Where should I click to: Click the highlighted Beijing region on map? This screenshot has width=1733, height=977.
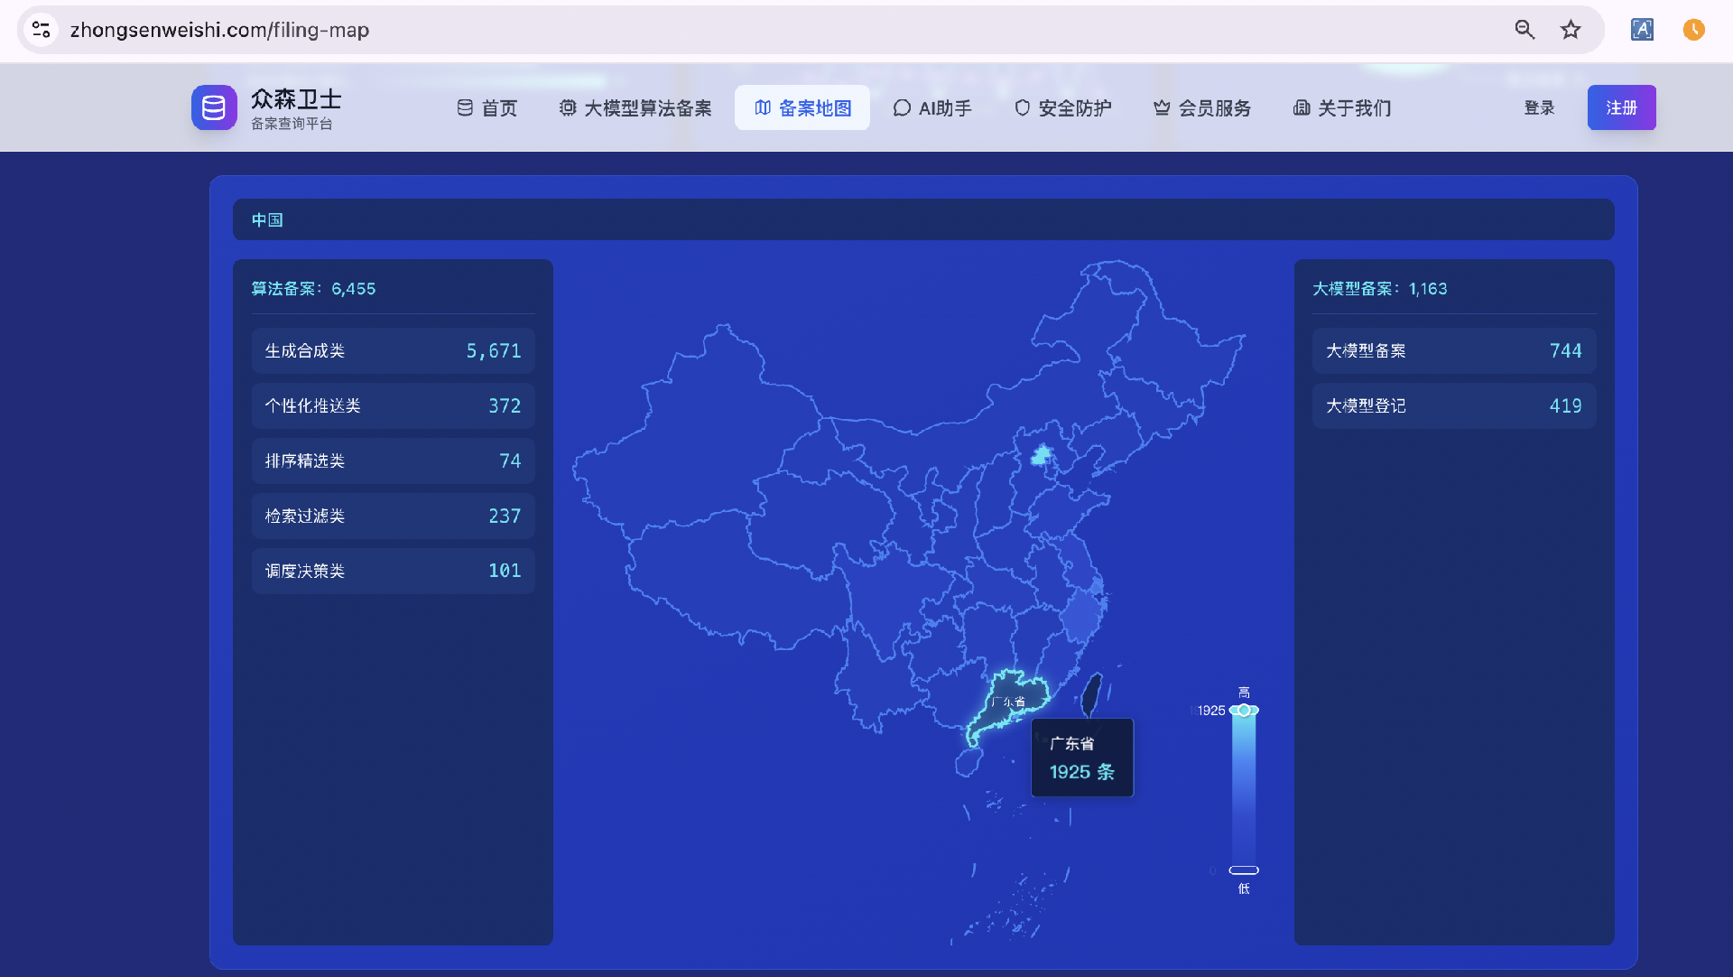tap(1042, 454)
